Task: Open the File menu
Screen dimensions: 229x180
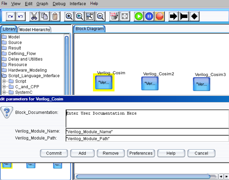Action: pyautogui.click(x=4, y=3)
